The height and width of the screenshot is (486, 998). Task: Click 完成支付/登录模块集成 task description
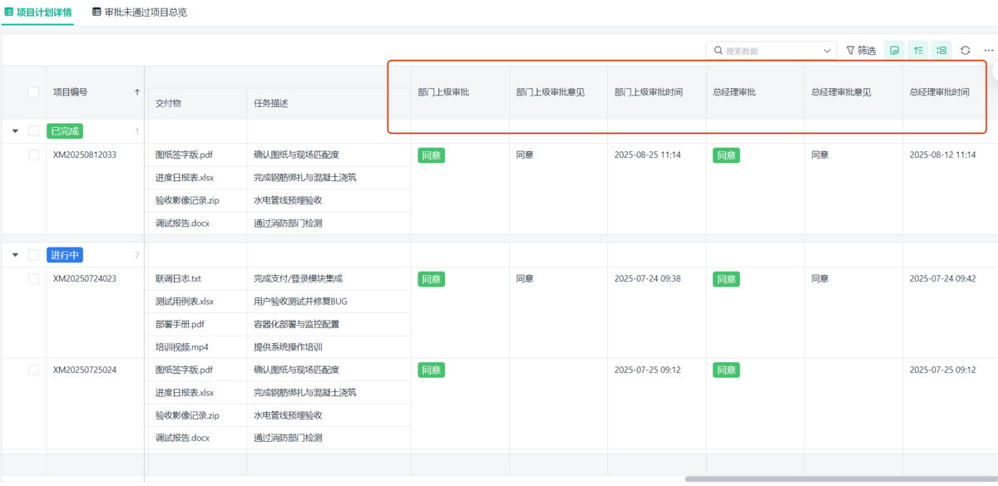pyautogui.click(x=298, y=279)
